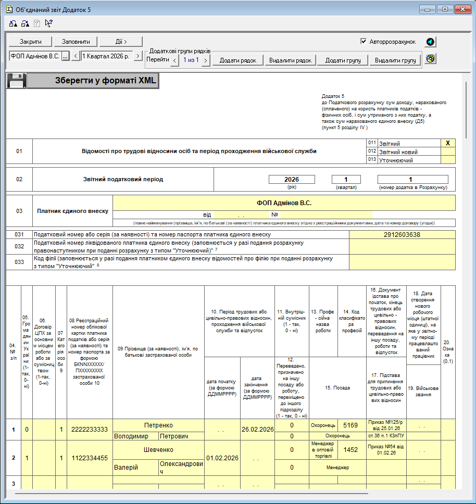Image resolution: width=476 pixels, height=504 pixels.
Task: Mark the Звітний новий report type cell
Action: (448, 152)
